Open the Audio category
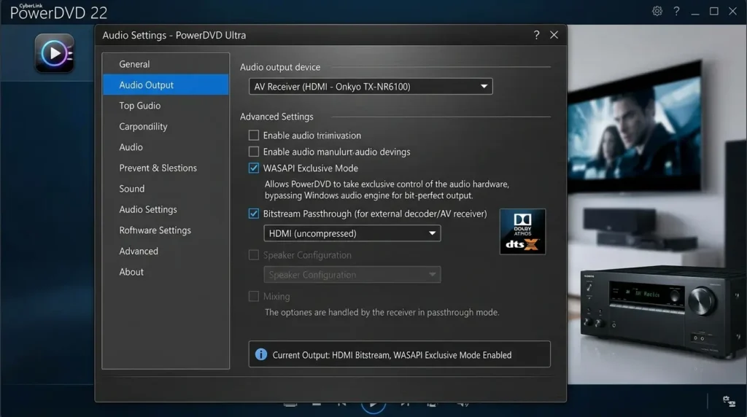 [166, 147]
